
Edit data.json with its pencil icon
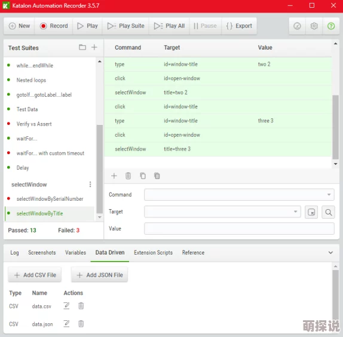66,324
